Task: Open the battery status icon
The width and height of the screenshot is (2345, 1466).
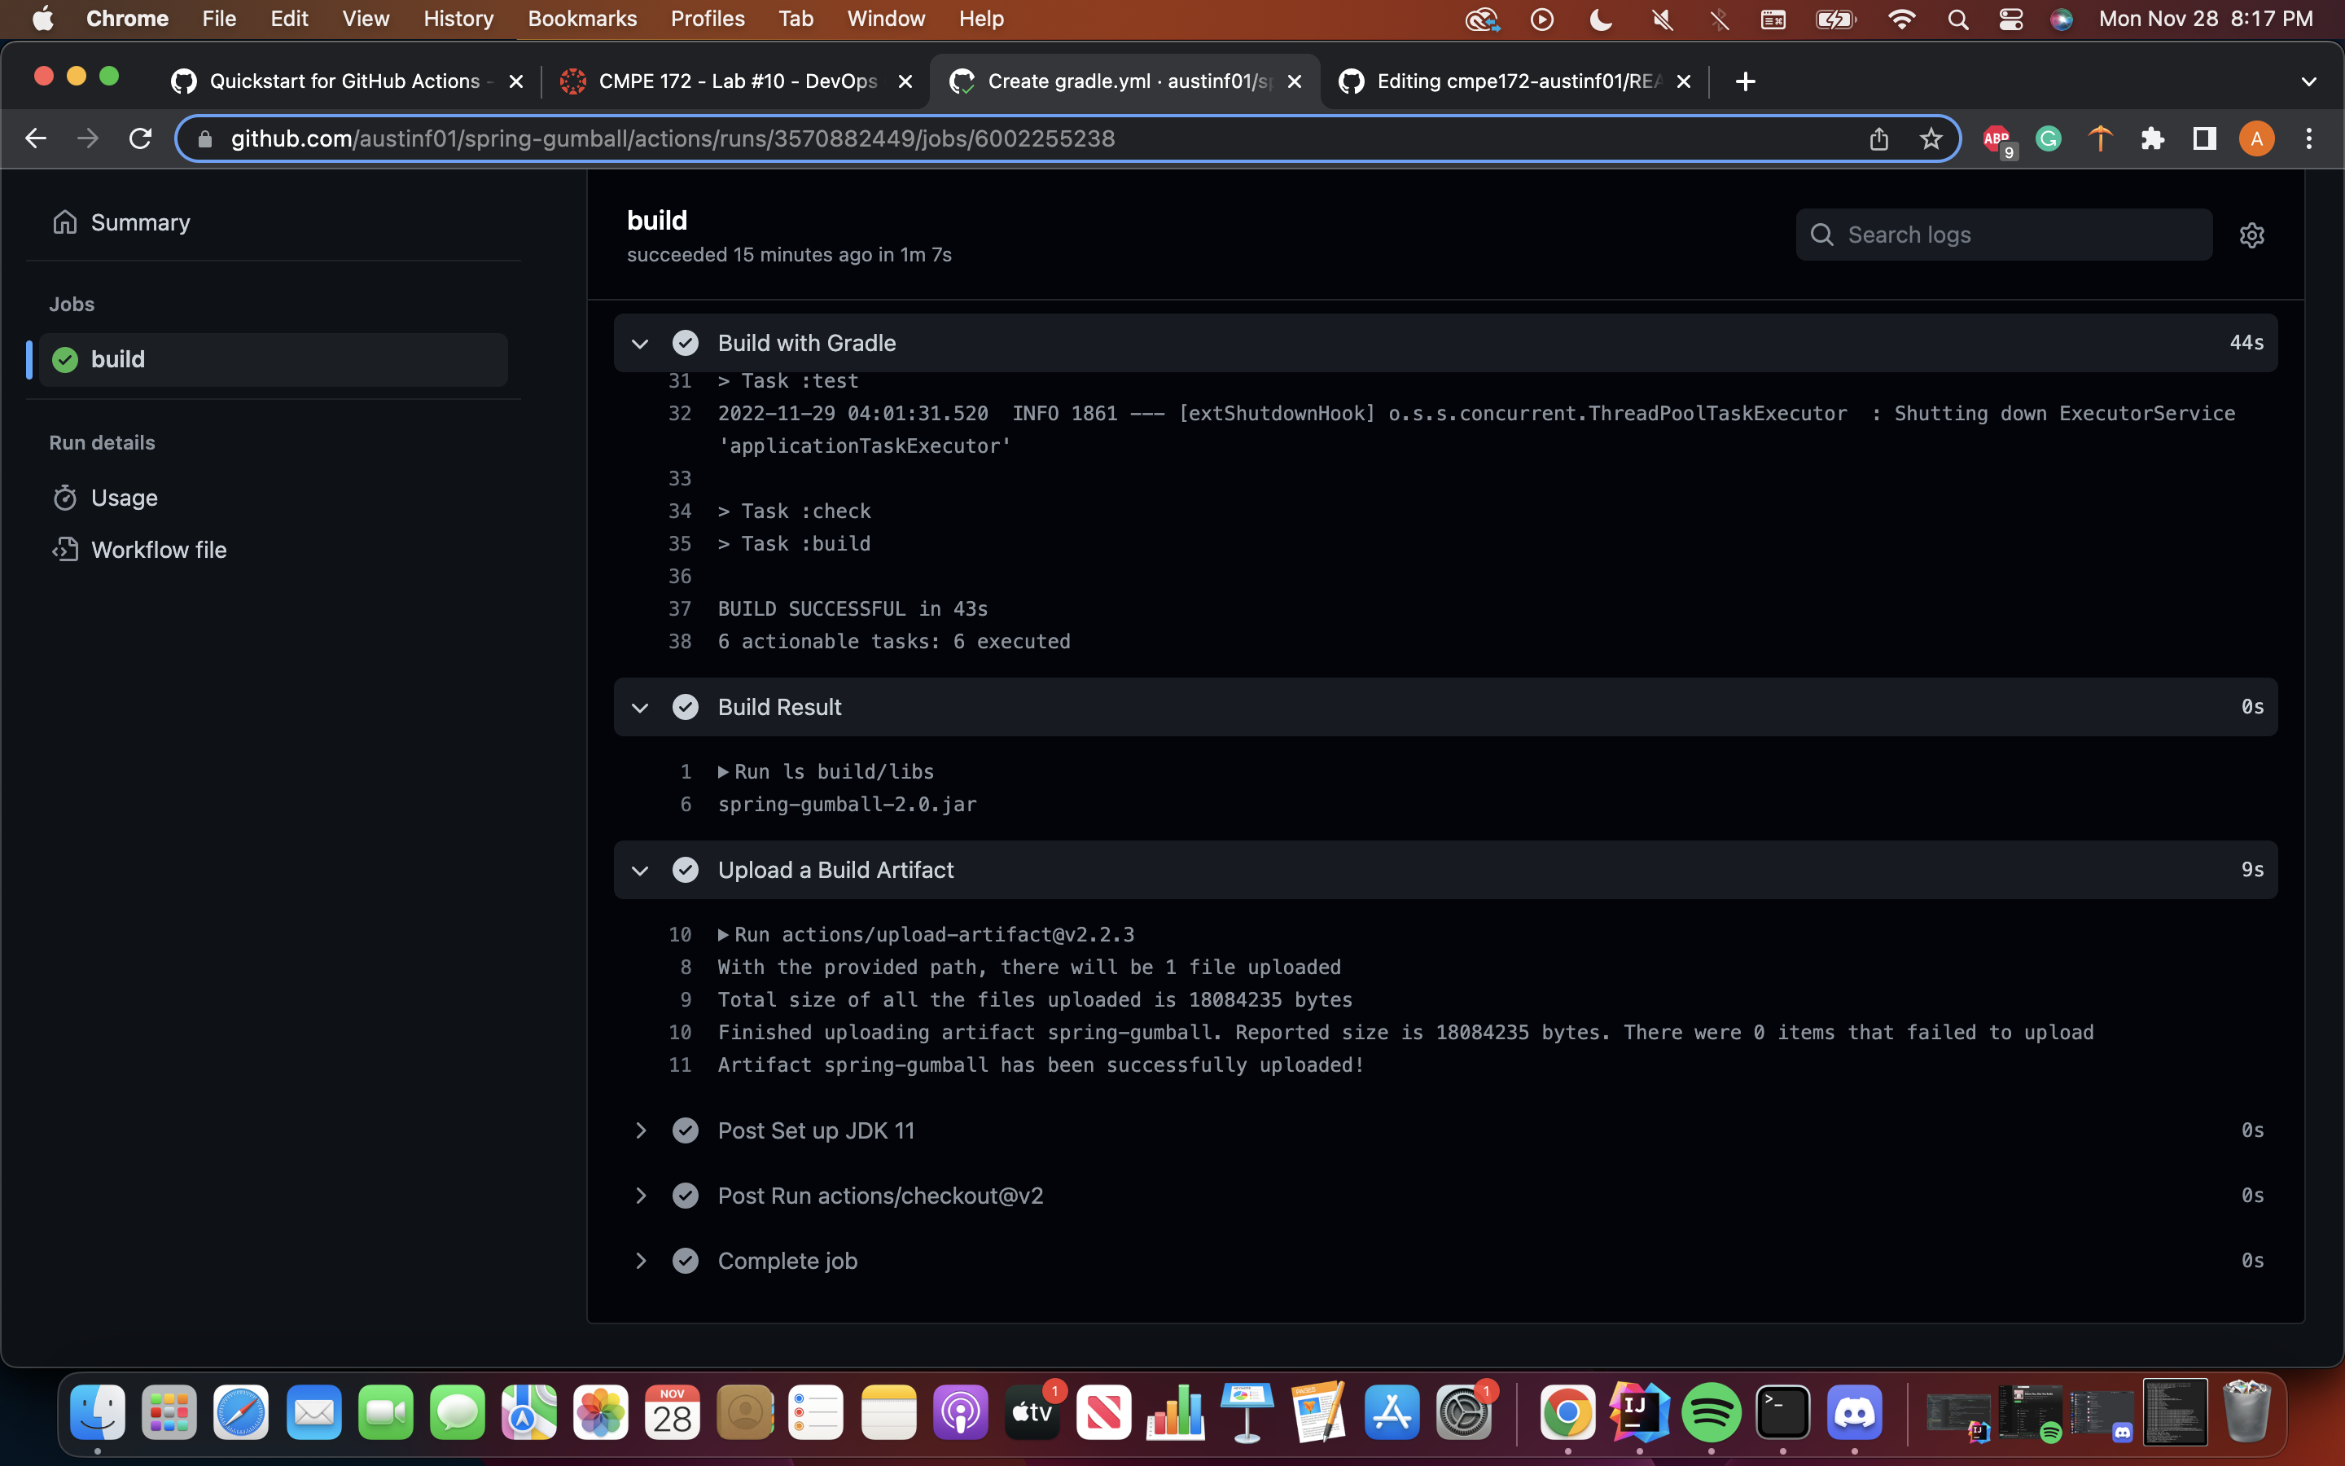Action: [x=1835, y=20]
